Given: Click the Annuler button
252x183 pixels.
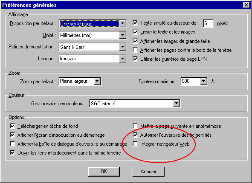Looking at the screenshot, I should pyautogui.click(x=148, y=172).
